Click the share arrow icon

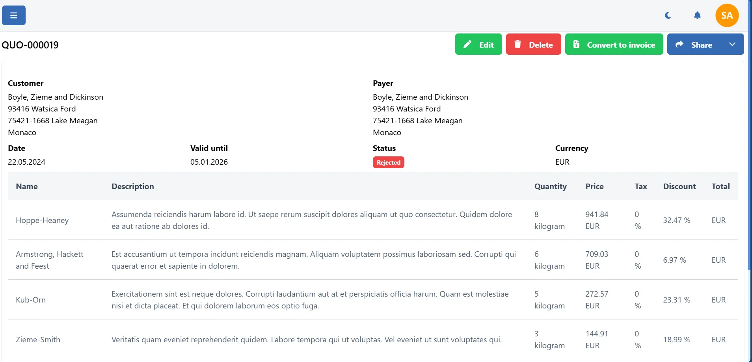pos(679,45)
